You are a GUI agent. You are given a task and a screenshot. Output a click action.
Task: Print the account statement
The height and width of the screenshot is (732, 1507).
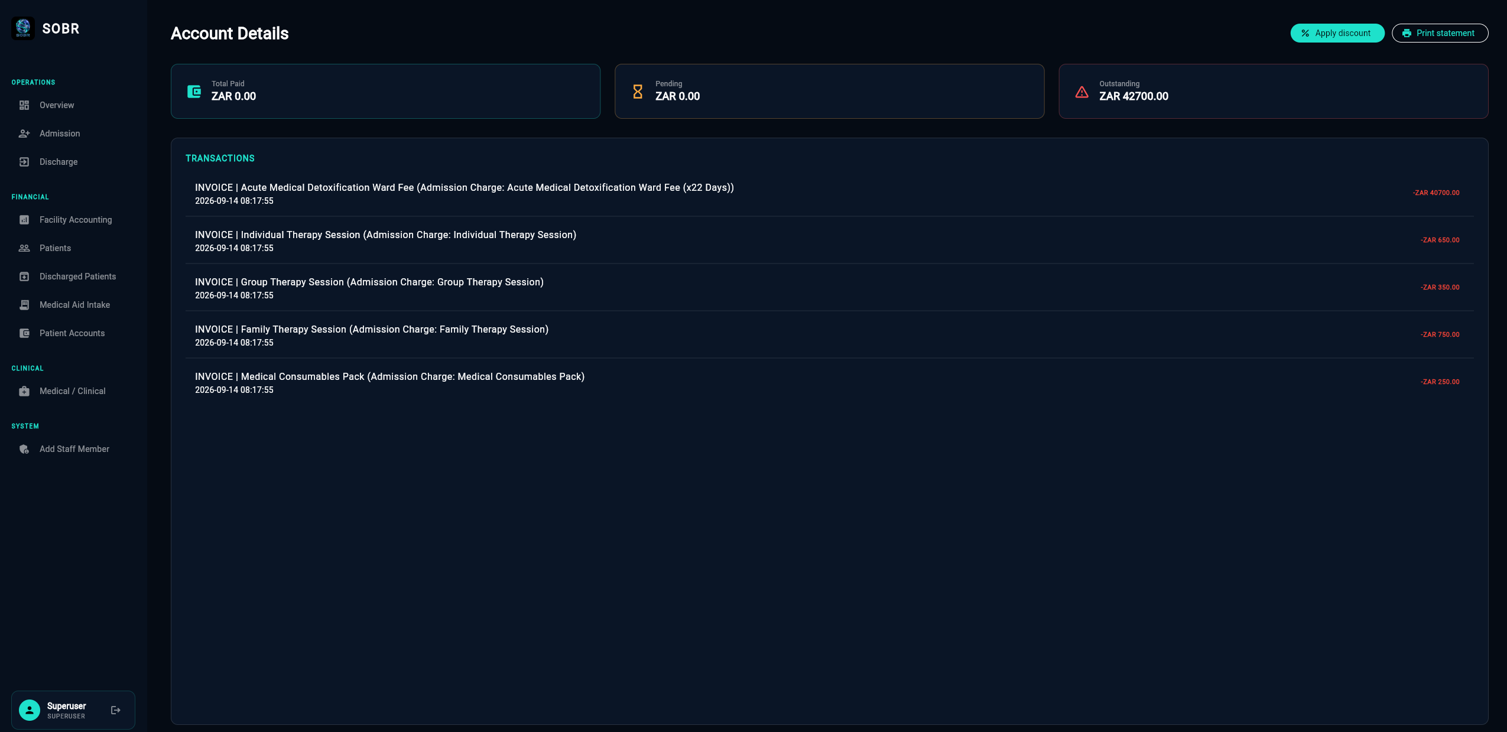(x=1440, y=33)
